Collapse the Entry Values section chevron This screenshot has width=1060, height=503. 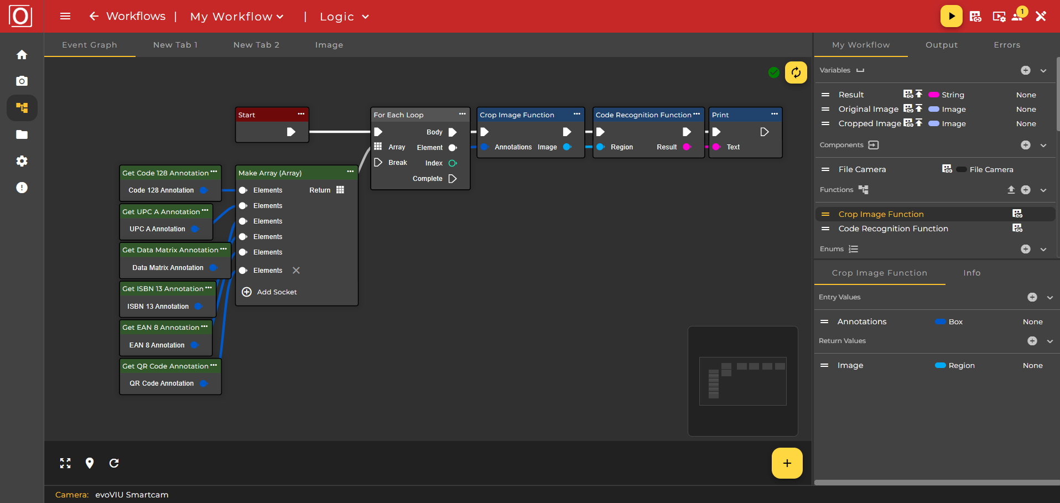click(1049, 298)
